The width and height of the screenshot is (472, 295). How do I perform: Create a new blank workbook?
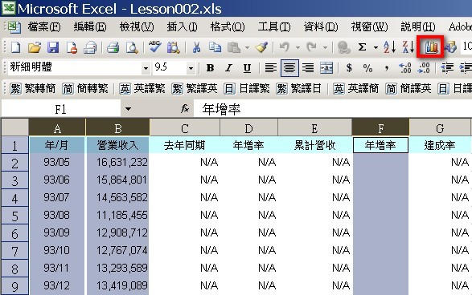tap(15, 47)
